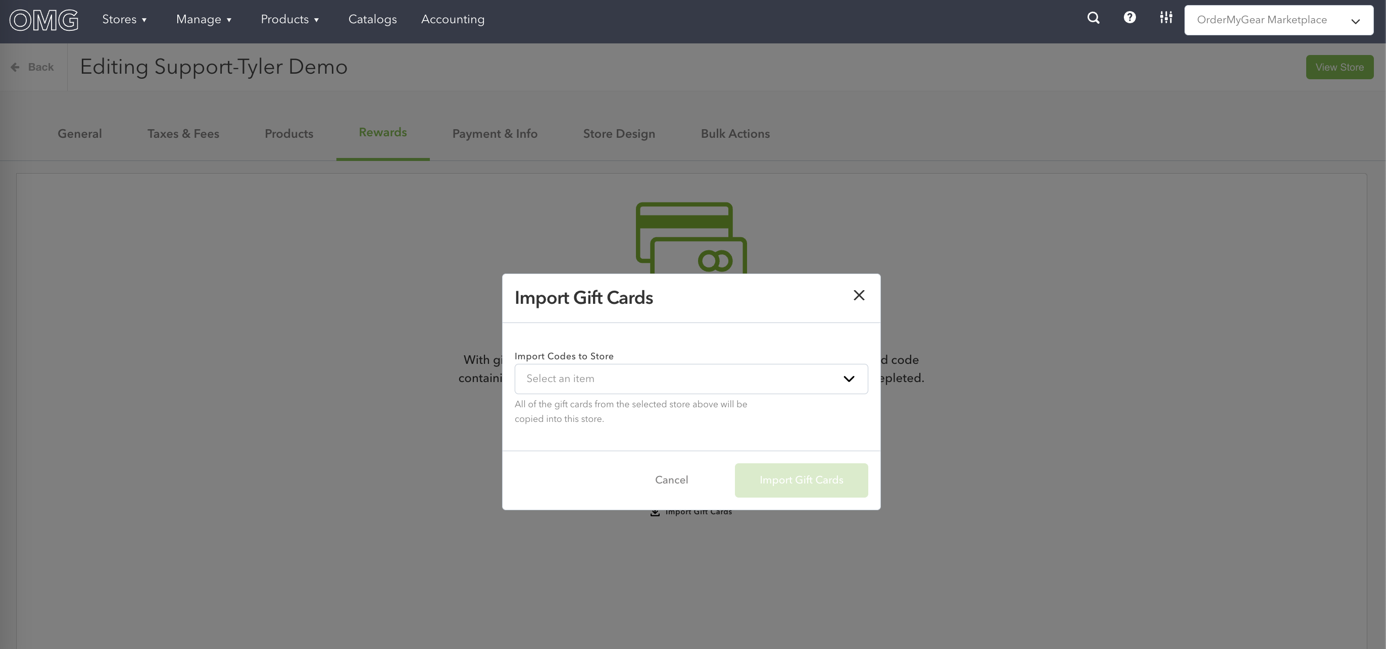Open the Products dropdown in top bar

[x=290, y=20]
